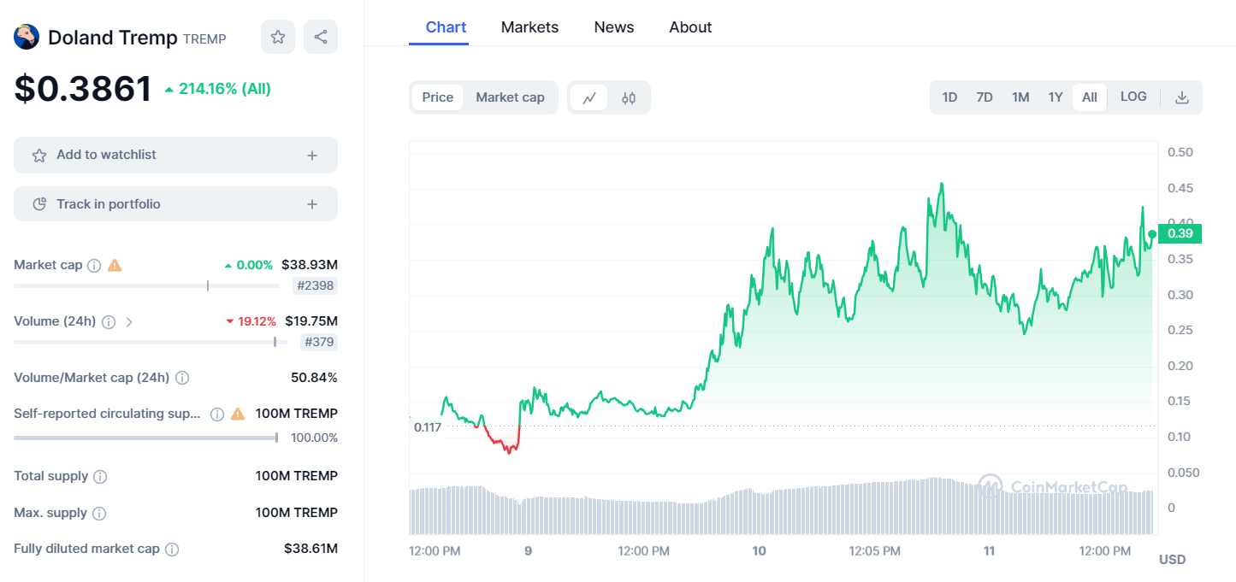Click the red dip section of price line
This screenshot has width=1236, height=582.
click(502, 440)
